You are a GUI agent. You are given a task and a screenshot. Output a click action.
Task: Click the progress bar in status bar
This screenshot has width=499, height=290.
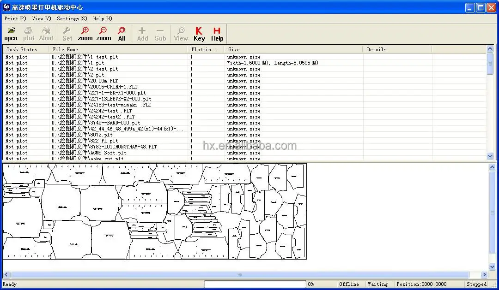[255, 284]
